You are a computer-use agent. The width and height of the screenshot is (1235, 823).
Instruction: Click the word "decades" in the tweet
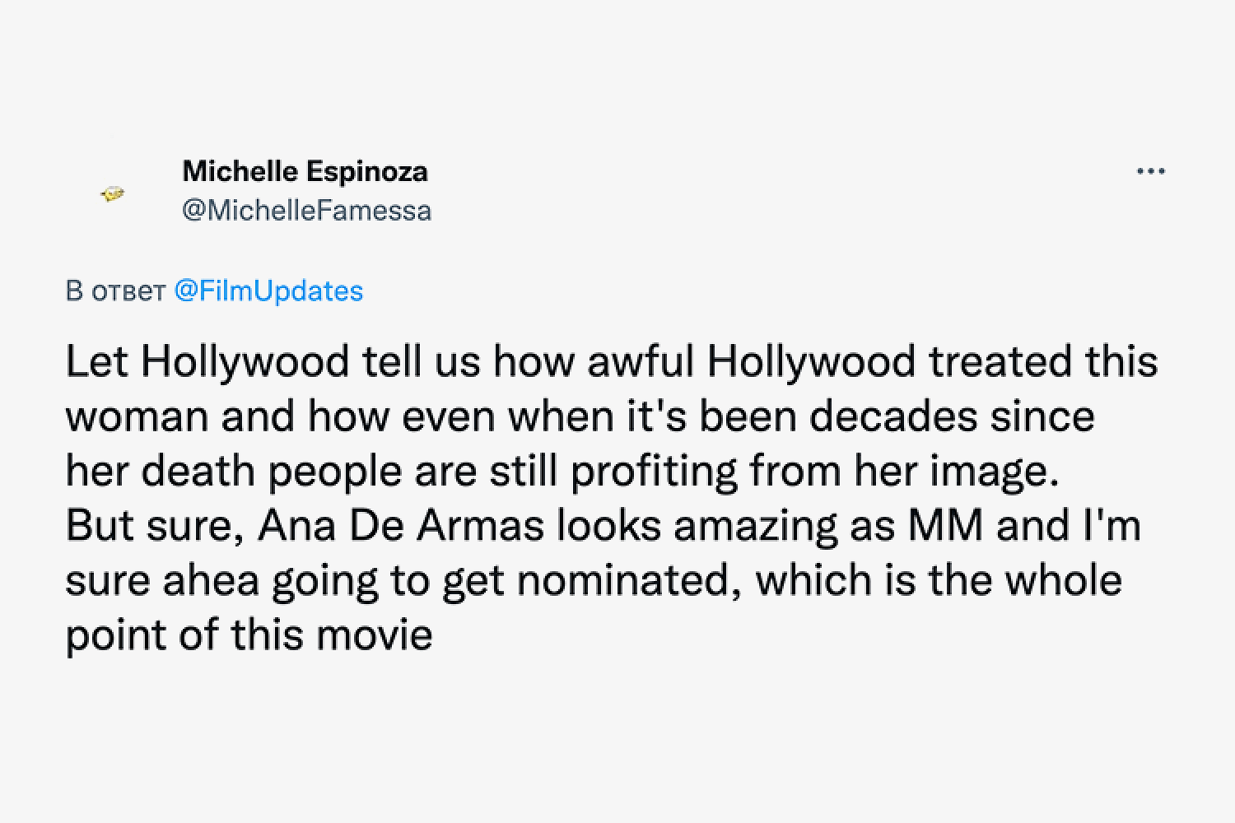[893, 416]
